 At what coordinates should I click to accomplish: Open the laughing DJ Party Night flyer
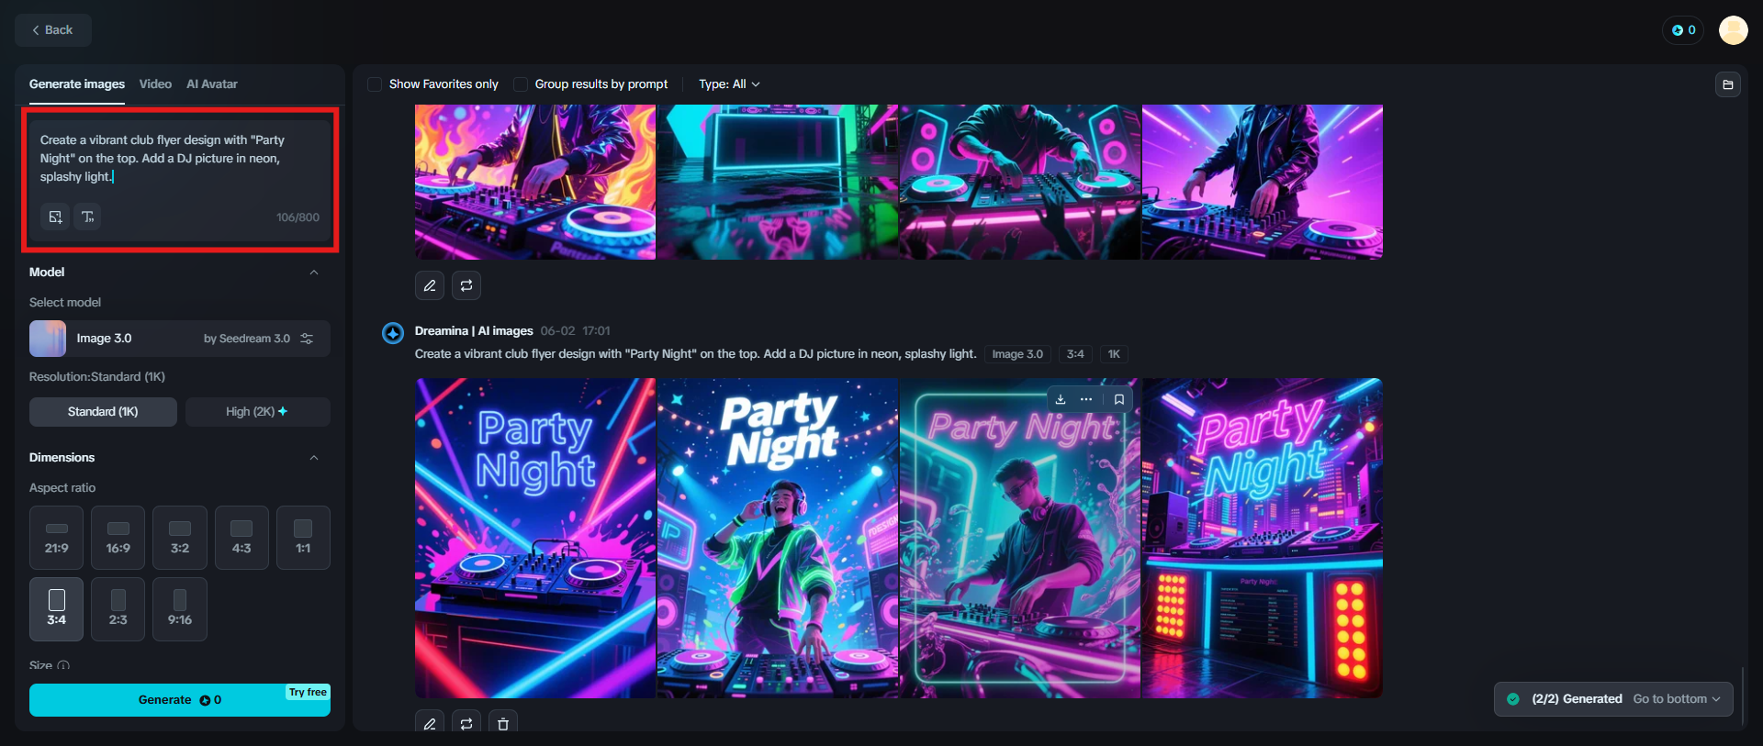point(778,539)
